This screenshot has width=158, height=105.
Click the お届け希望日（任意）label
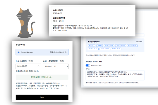click(x=24, y=61)
